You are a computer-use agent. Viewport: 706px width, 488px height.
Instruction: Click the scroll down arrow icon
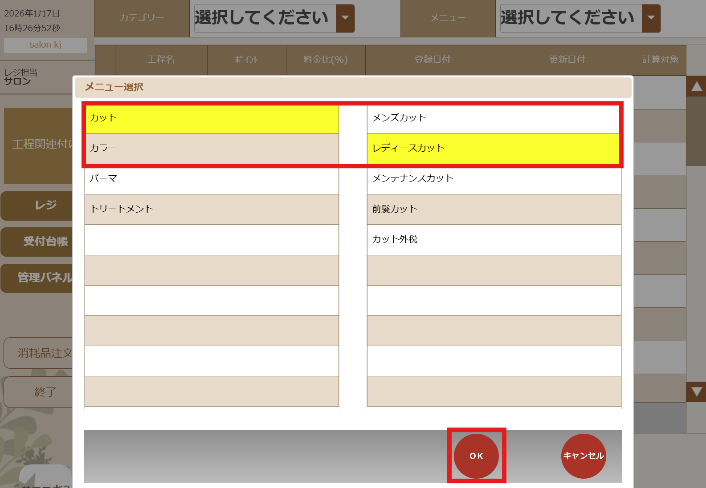(x=696, y=392)
